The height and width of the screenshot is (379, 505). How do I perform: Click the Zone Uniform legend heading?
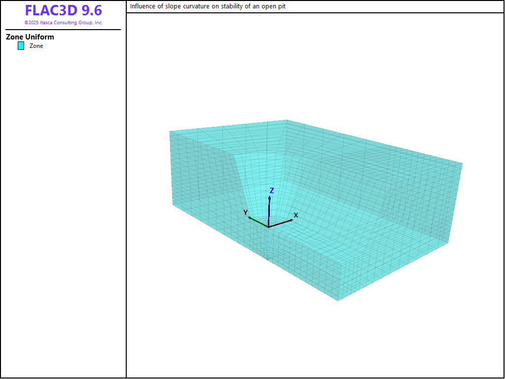tap(30, 37)
